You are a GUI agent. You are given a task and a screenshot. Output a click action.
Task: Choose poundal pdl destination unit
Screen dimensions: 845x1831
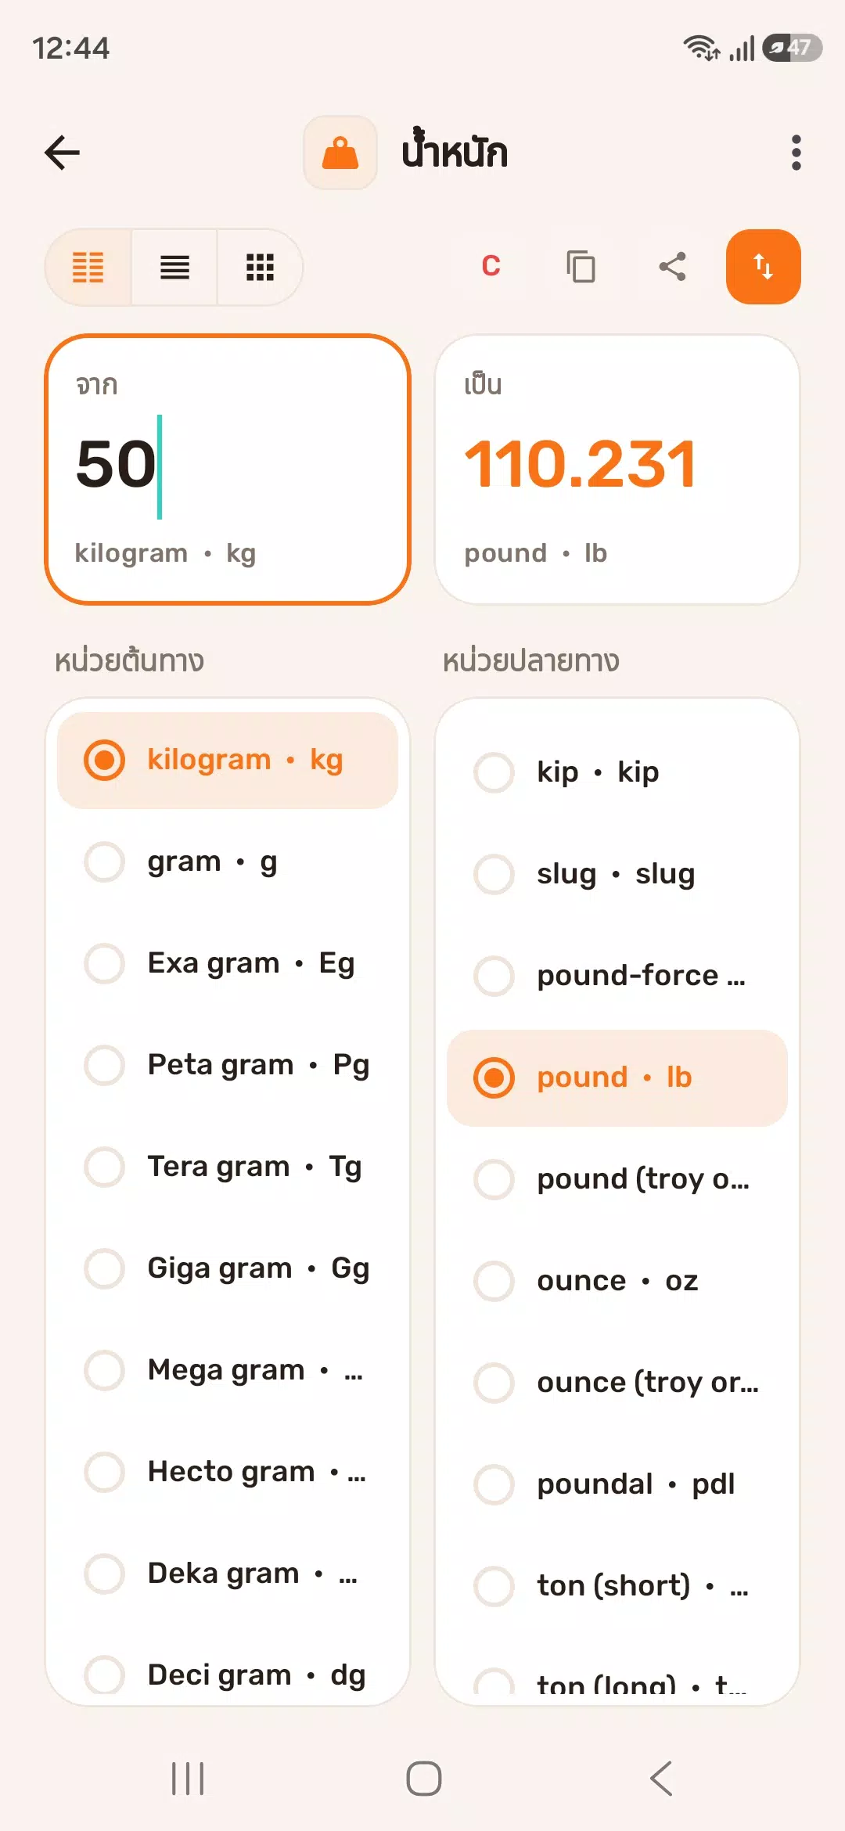617,1484
